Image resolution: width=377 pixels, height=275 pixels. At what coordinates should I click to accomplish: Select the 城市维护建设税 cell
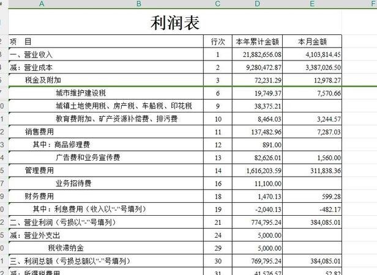coord(106,93)
